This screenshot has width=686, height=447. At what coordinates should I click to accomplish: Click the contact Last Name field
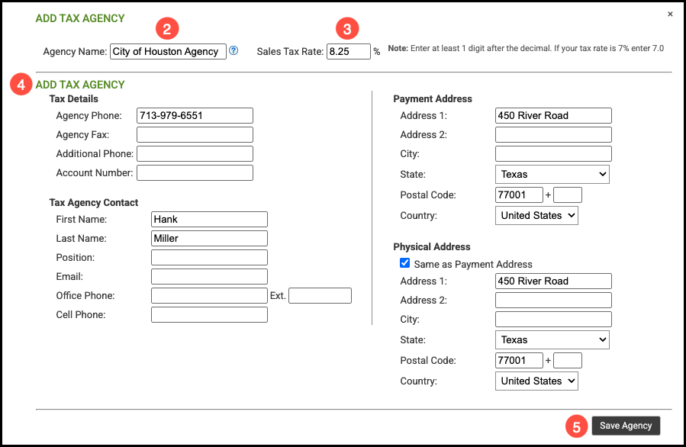209,238
